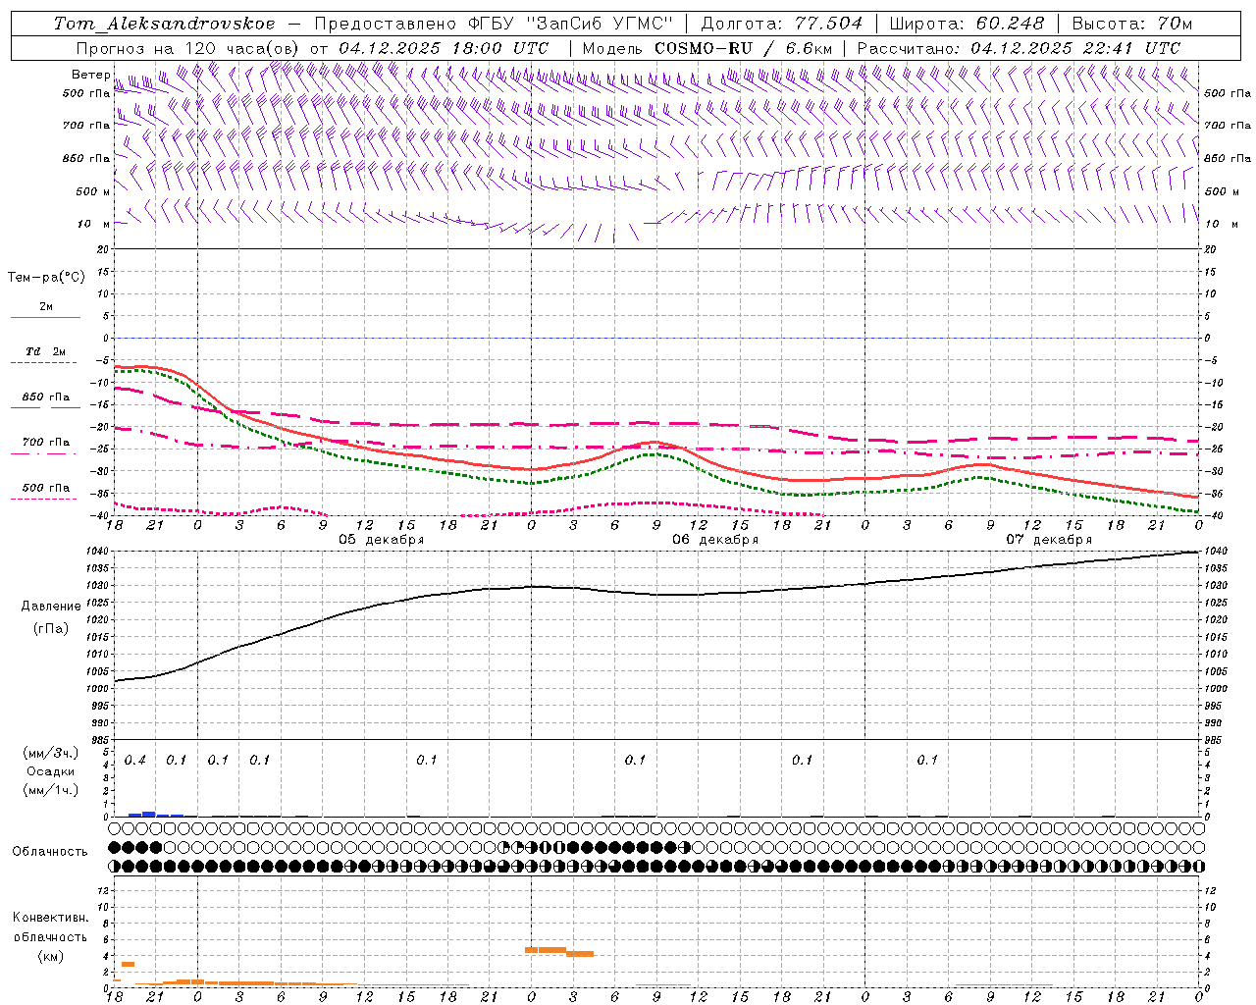Select the Давление pressure panel label
Screen dimensions: 1256x1005
pyautogui.click(x=51, y=607)
